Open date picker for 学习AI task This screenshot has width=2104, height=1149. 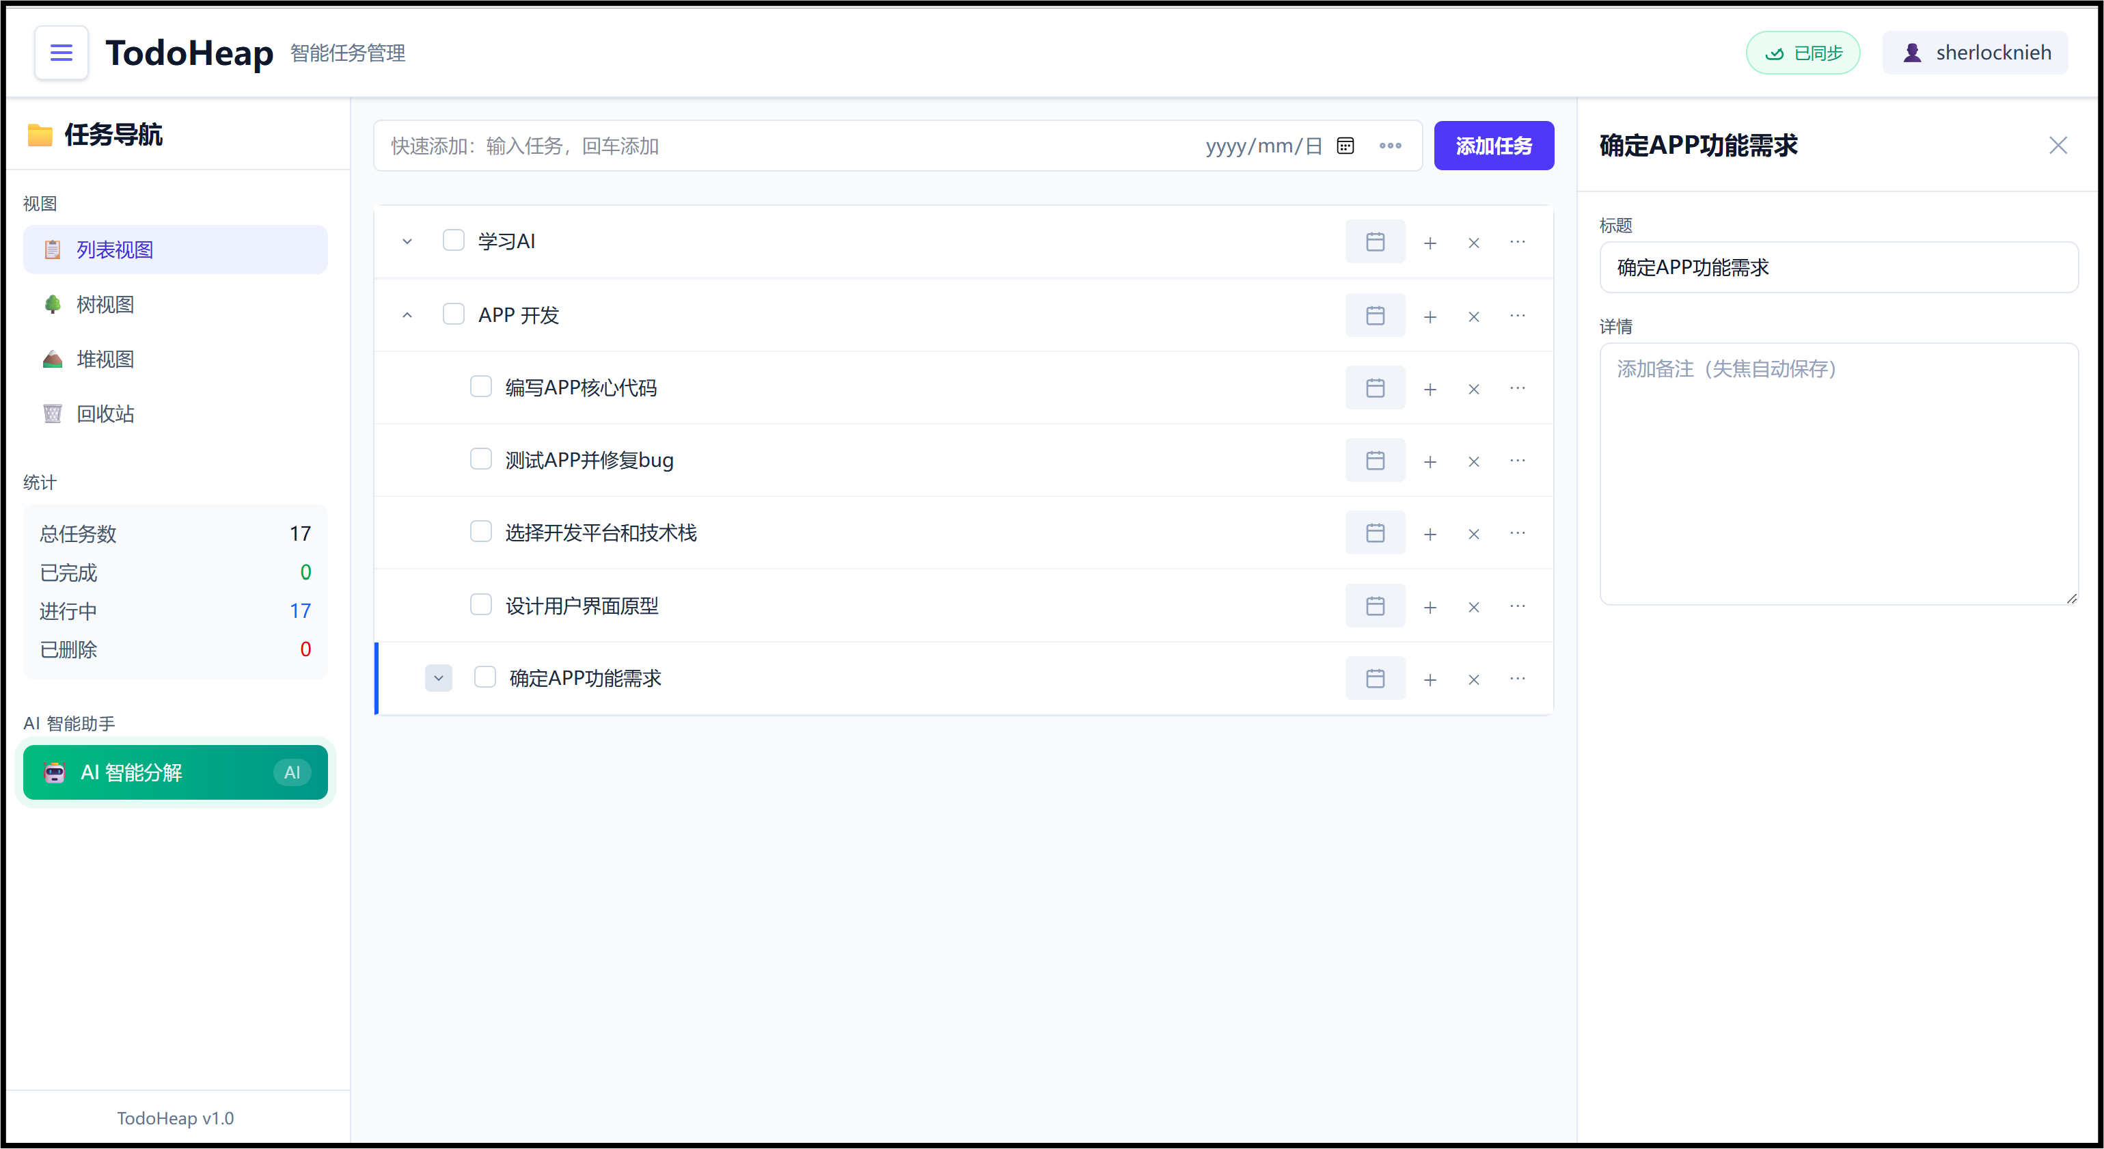tap(1376, 241)
